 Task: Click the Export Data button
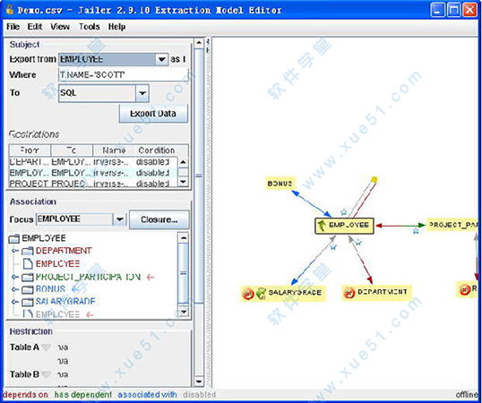[x=153, y=114]
